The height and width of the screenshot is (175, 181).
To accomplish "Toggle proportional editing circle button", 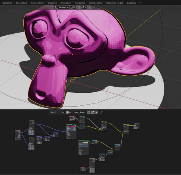I will [x=90, y=7].
